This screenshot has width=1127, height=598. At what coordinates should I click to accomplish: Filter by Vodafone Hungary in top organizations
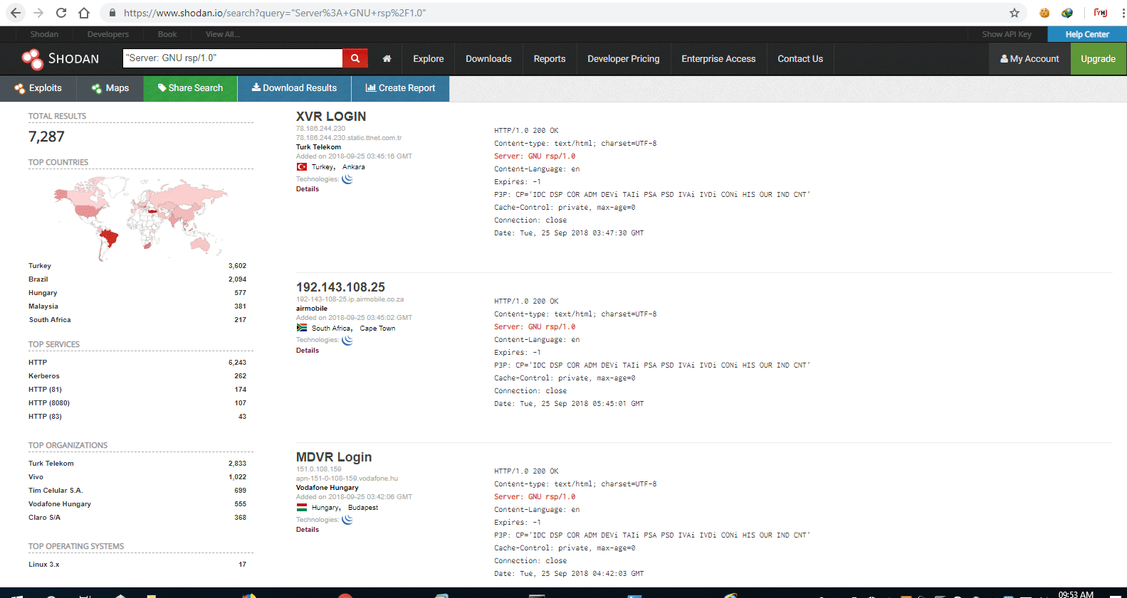(x=60, y=504)
